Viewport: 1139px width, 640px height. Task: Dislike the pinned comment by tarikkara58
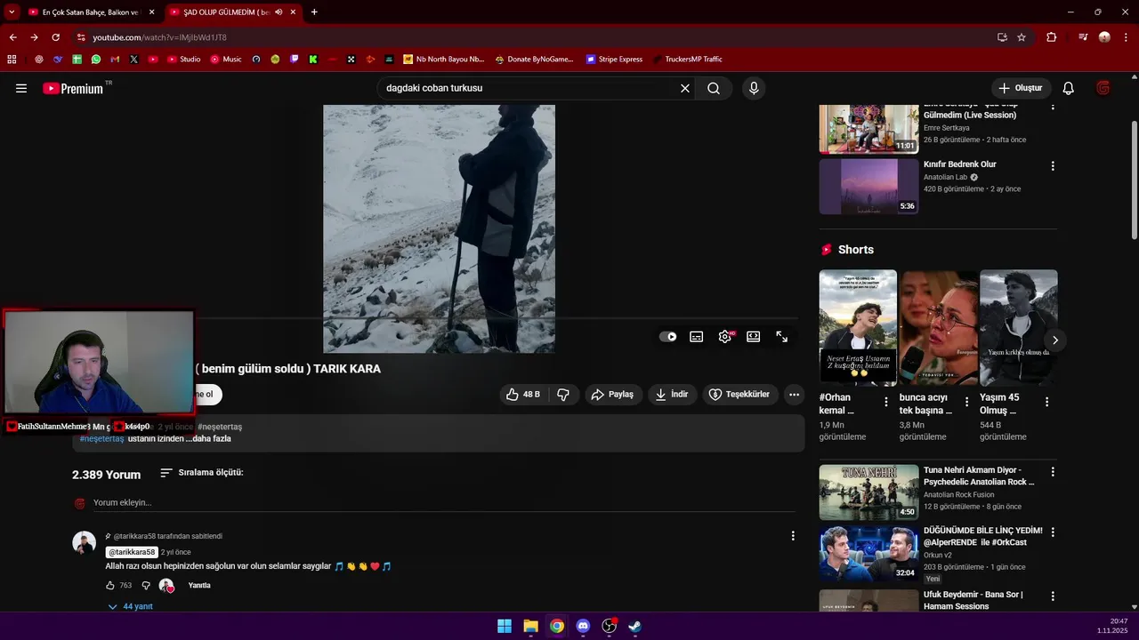point(146,586)
